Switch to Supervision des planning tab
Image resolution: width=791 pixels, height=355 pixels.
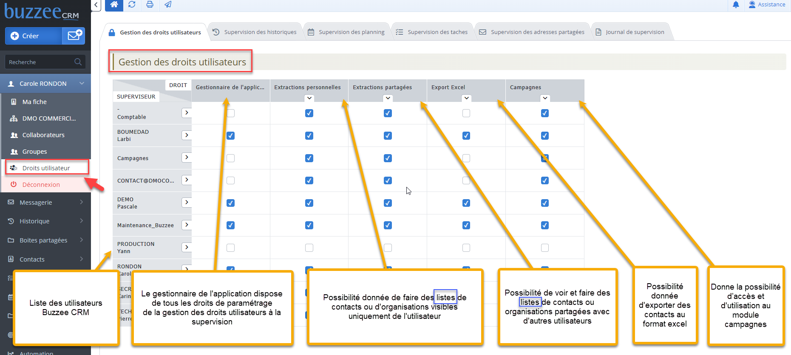[346, 32]
